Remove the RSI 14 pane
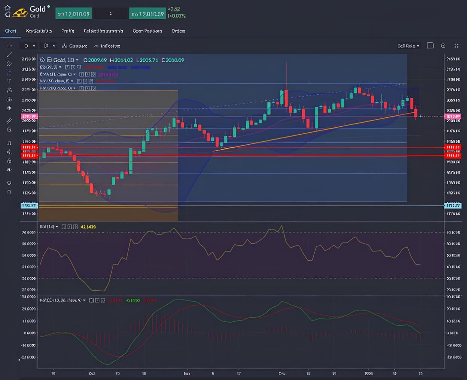467x380 pixels. click(76, 227)
